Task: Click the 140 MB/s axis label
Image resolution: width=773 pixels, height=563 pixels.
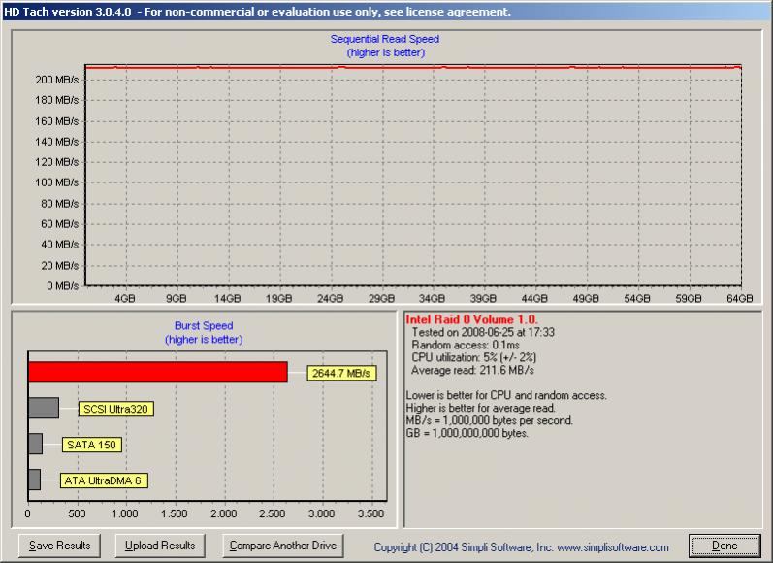Action: click(56, 142)
